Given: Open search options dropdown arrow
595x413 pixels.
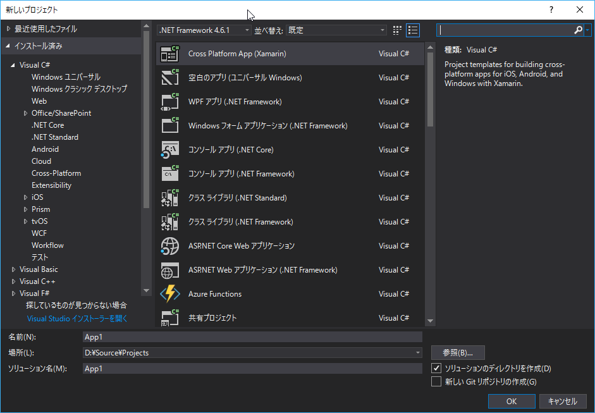Looking at the screenshot, I should click(588, 30).
